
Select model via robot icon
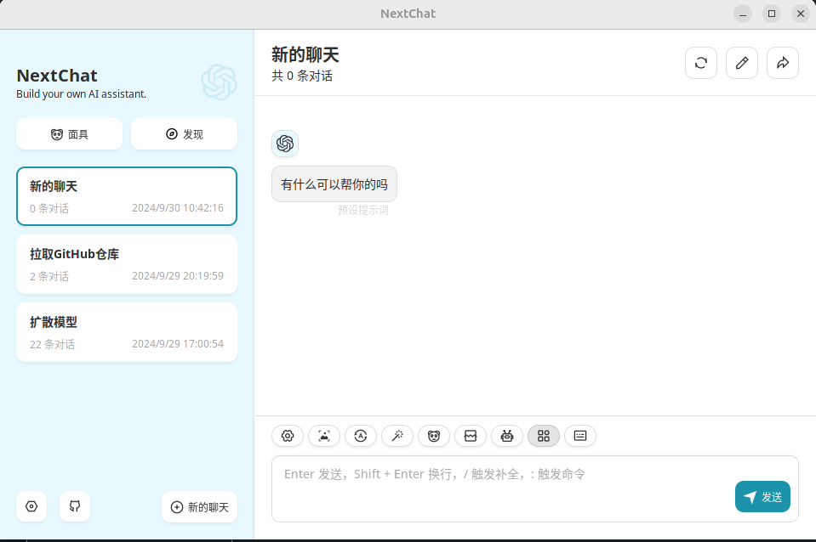[x=507, y=436]
